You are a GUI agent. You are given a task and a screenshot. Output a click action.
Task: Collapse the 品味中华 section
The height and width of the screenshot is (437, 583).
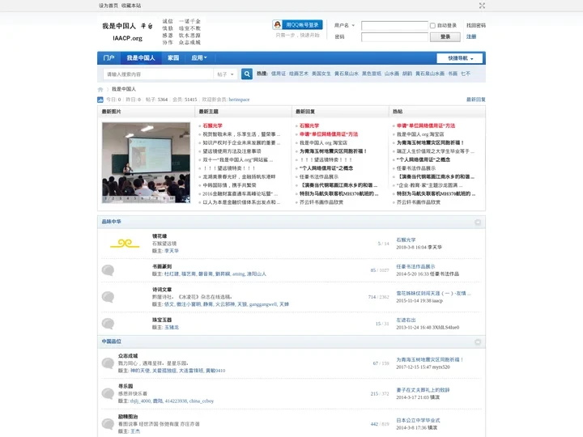coord(478,223)
